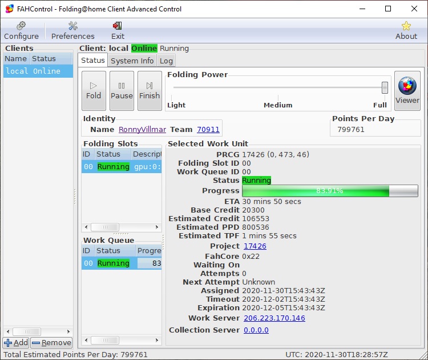Open the RonnyVillmar user link
This screenshot has height=360, width=428.
tap(142, 129)
